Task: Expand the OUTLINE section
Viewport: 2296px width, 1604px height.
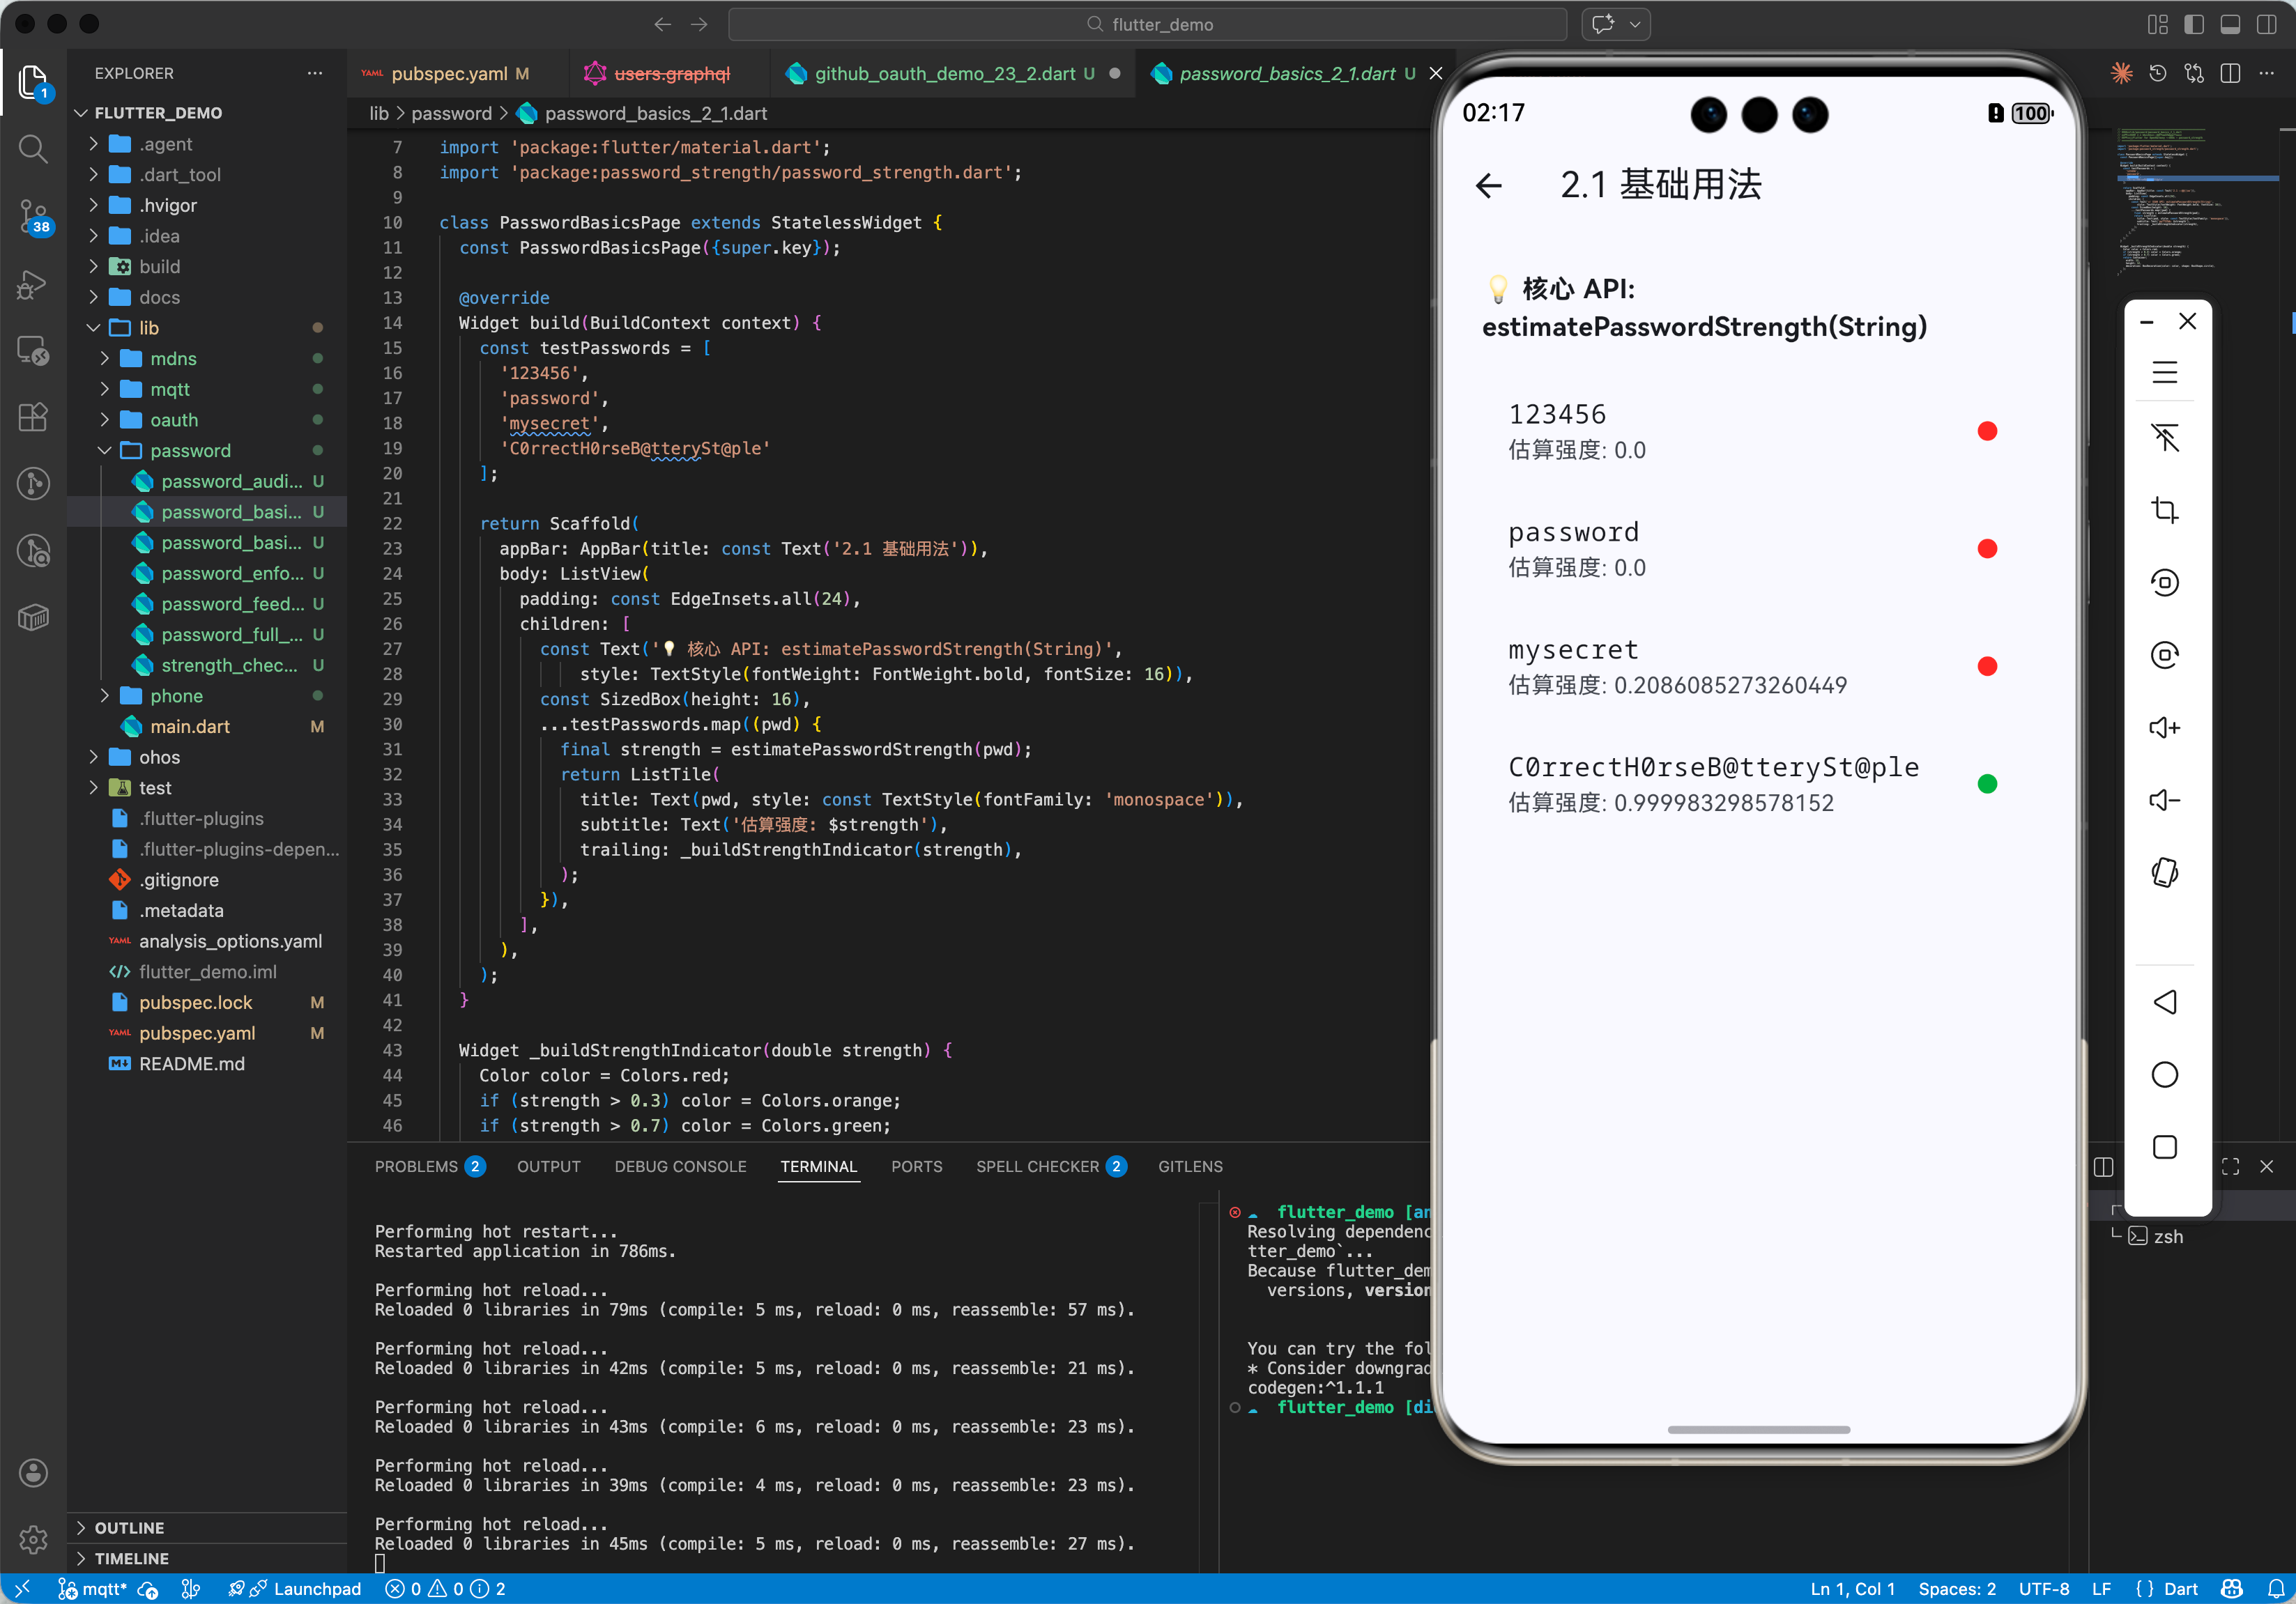Action: (129, 1527)
